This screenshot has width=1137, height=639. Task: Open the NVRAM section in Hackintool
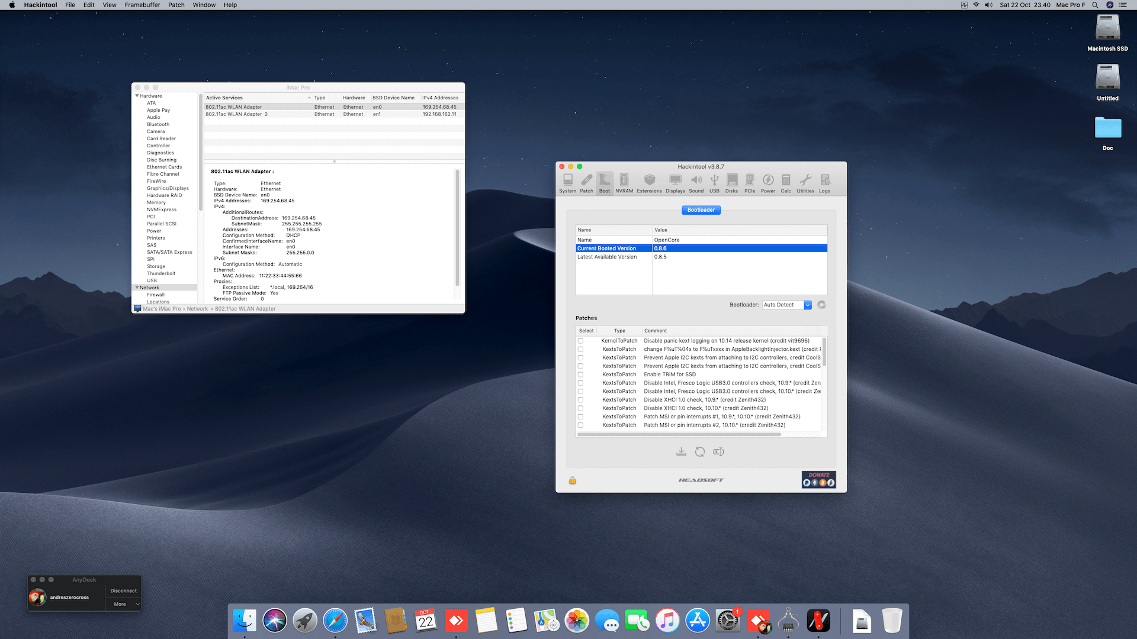(x=624, y=183)
